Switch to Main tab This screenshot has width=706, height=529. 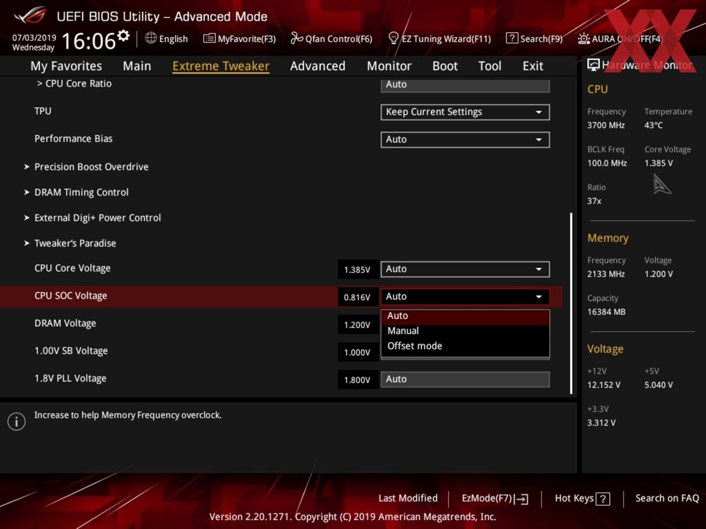pyautogui.click(x=137, y=66)
